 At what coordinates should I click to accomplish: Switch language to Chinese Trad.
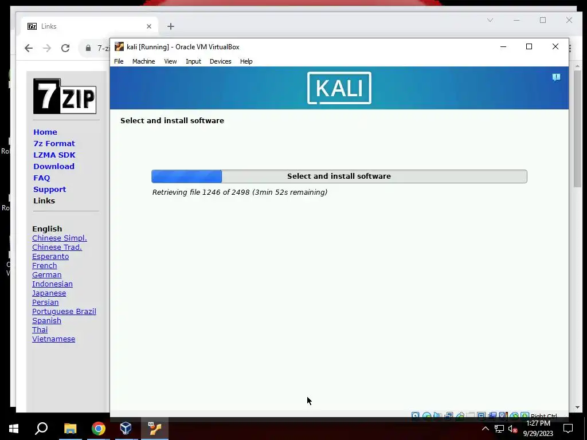point(57,247)
